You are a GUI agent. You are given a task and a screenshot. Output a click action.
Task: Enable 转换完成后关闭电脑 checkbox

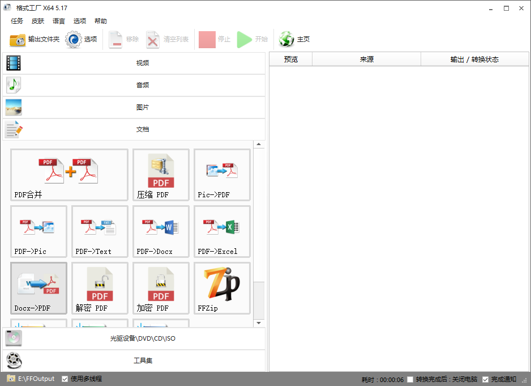(410, 379)
